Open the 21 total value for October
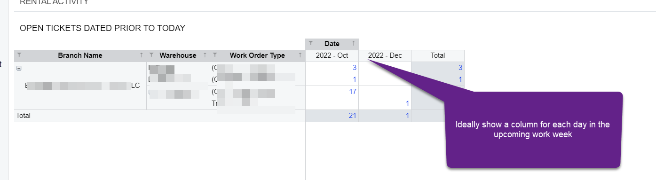656x180 pixels. tap(352, 115)
